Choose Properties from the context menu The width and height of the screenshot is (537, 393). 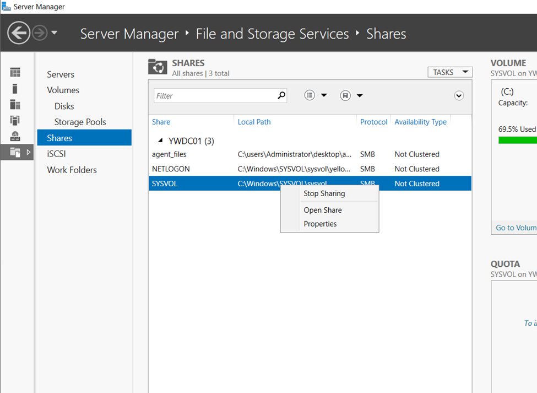(x=320, y=224)
